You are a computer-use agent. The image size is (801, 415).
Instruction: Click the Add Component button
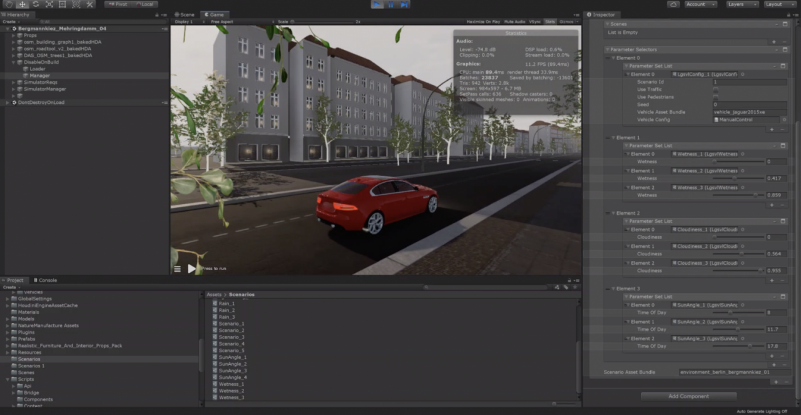(688, 396)
